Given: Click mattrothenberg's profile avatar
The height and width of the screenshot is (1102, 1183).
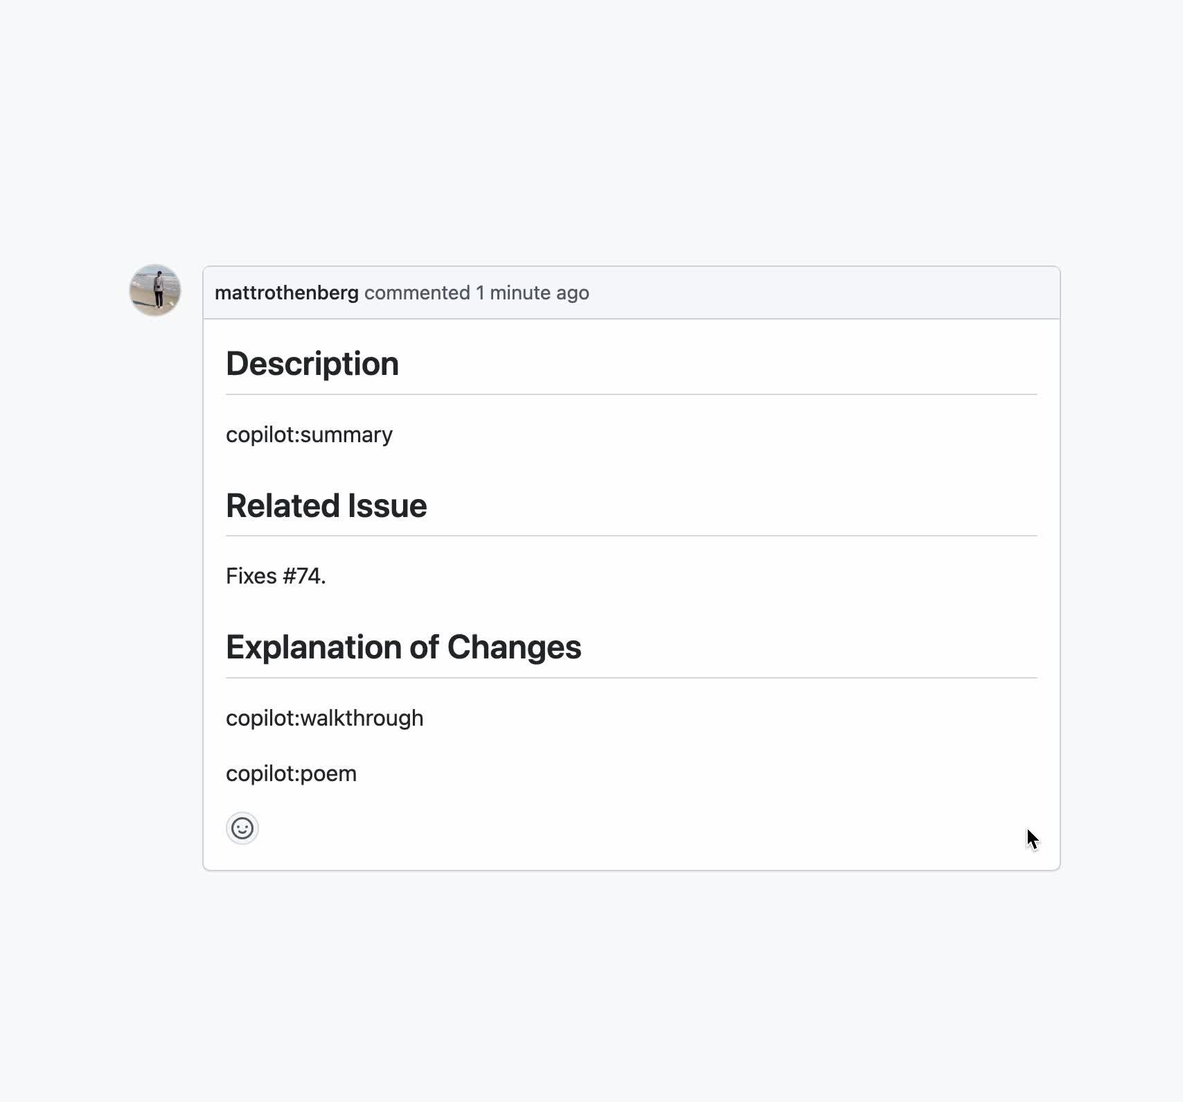Looking at the screenshot, I should point(155,290).
